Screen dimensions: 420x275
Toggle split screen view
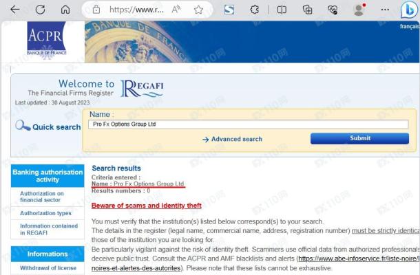[x=282, y=10]
